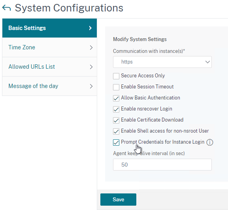Screen dimensions: 228x210
Task: Select the Allowed URLs List tab
Action: click(49, 67)
